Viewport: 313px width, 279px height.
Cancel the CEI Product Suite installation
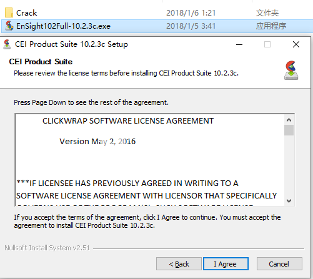tap(279, 264)
